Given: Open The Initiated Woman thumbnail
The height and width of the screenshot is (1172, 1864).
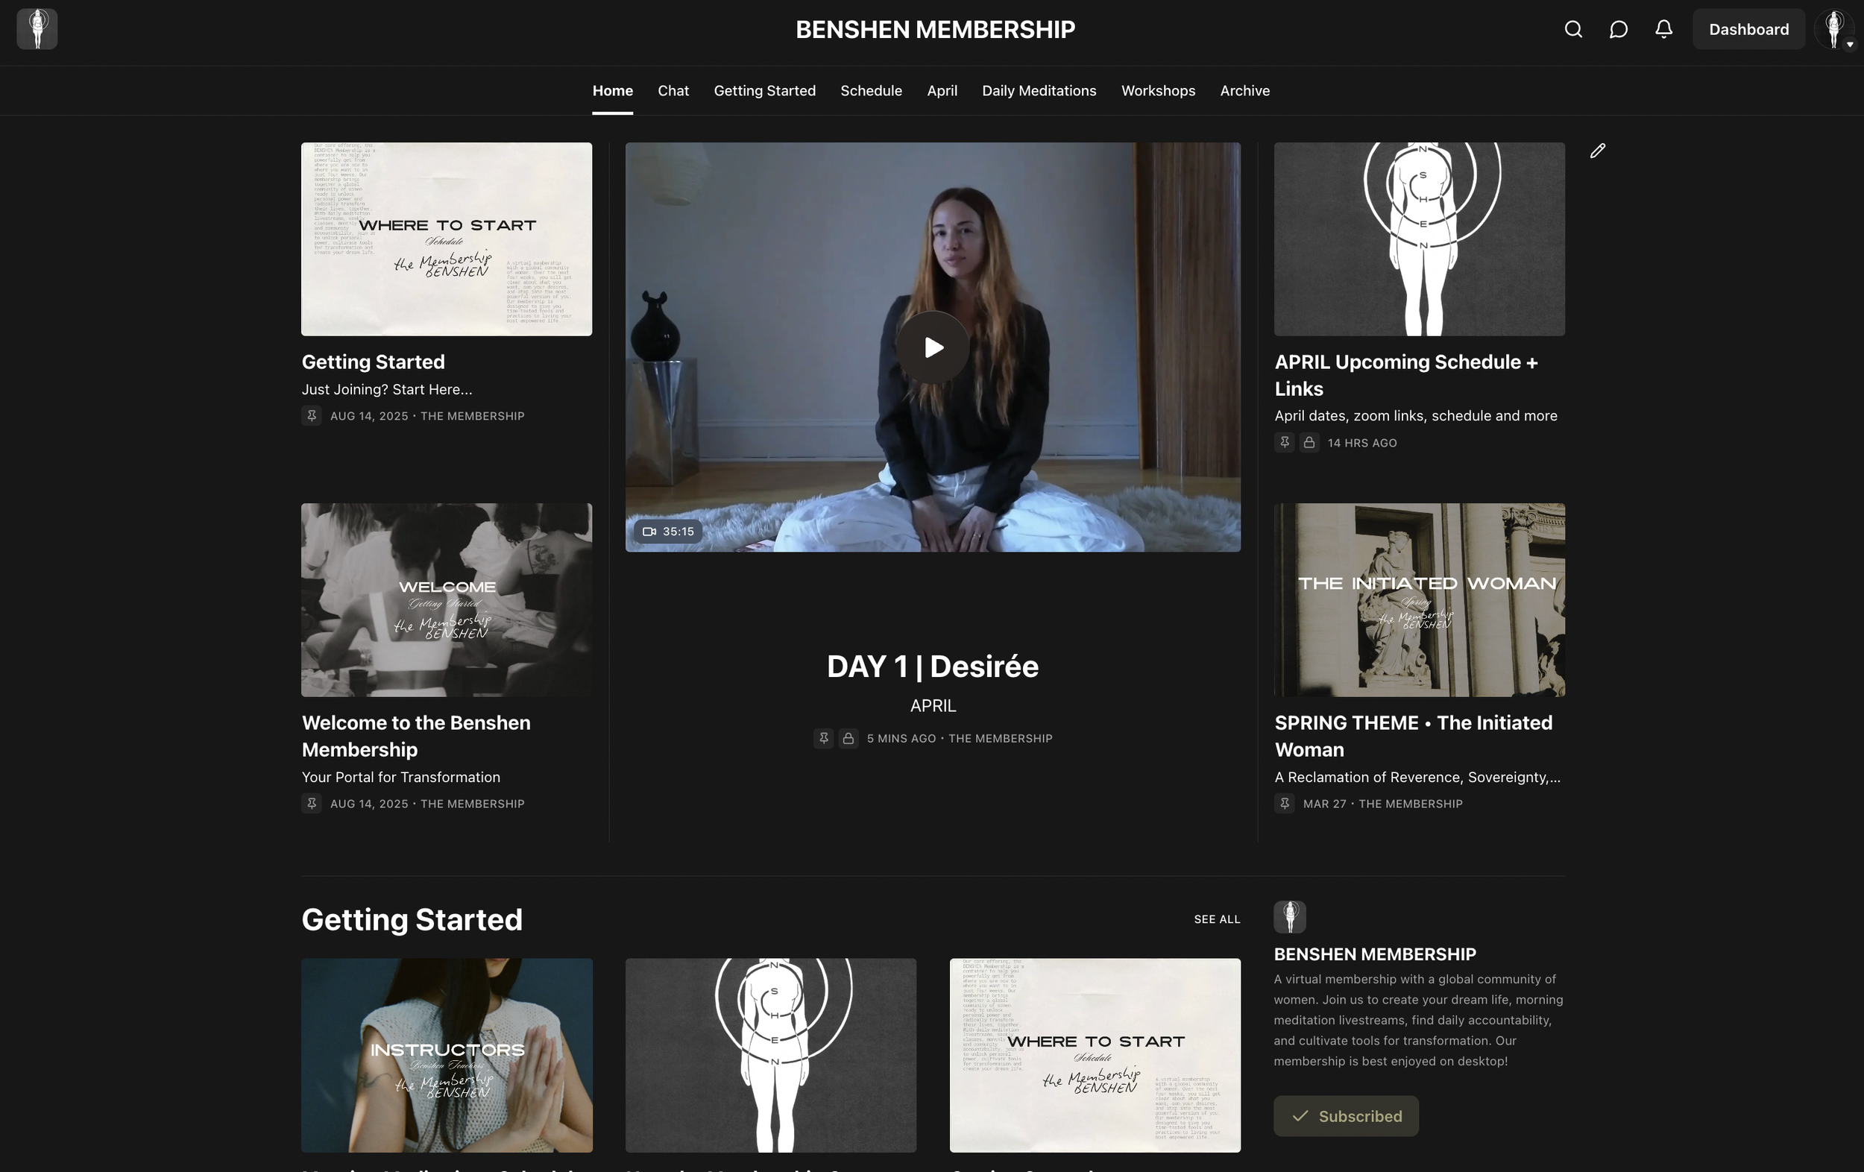Looking at the screenshot, I should pyautogui.click(x=1419, y=600).
